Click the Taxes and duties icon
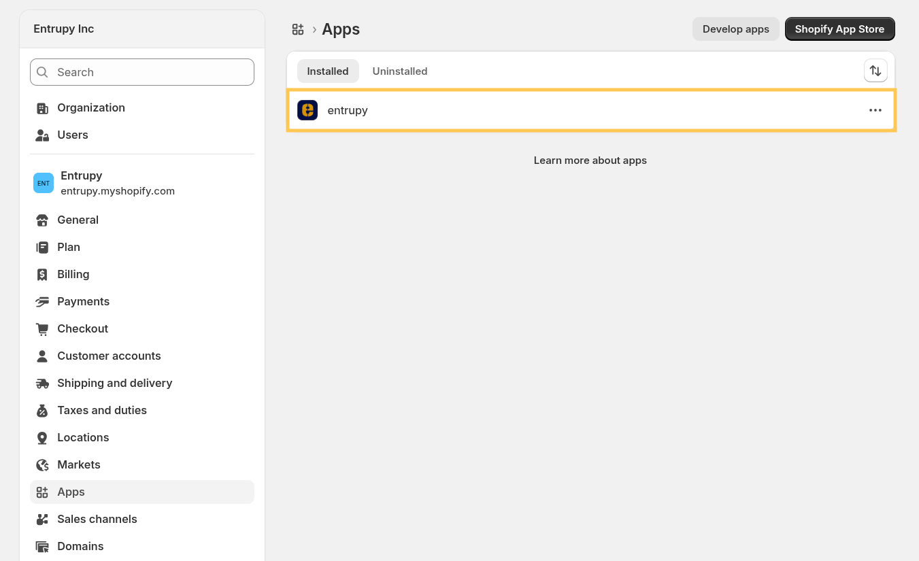919x561 pixels. [x=42, y=411]
